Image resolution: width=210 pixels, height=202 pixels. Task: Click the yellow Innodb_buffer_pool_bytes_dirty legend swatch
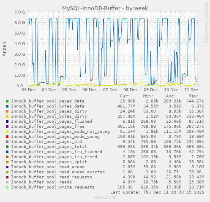point(7,116)
